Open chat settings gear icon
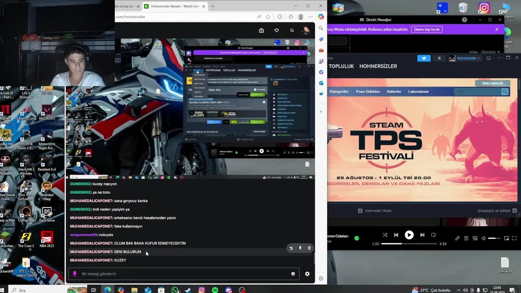521x293 pixels. point(307,274)
